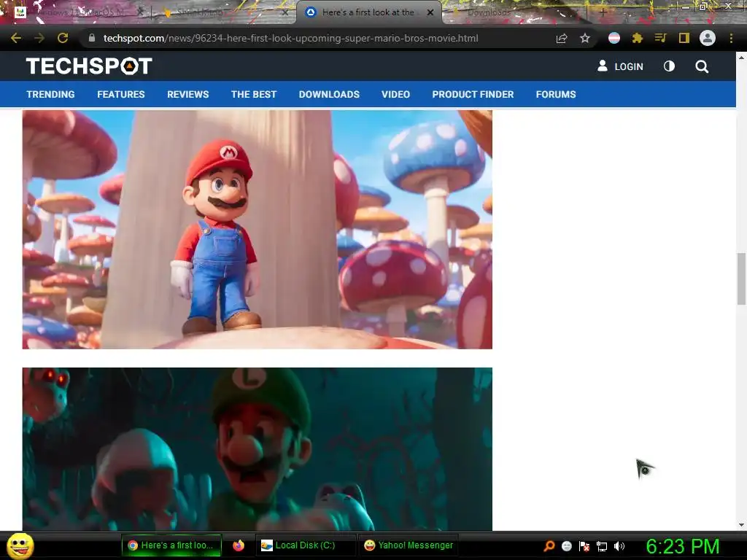View site security lock information
Viewport: 747px width, 560px height.
click(x=92, y=38)
